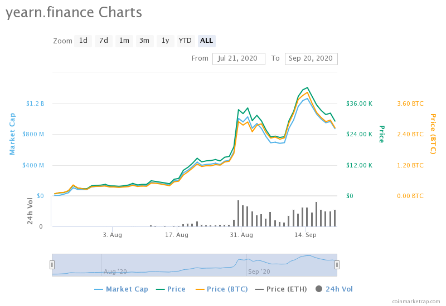Toggle the Price series in legend
This screenshot has width=446, height=306.
tap(171, 289)
